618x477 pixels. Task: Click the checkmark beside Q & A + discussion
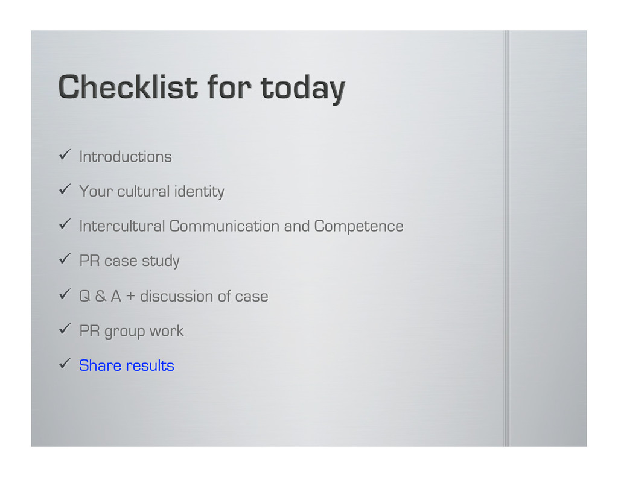click(65, 294)
